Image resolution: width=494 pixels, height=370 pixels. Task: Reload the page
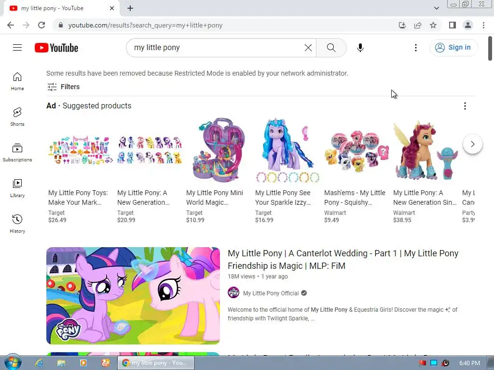(x=41, y=25)
